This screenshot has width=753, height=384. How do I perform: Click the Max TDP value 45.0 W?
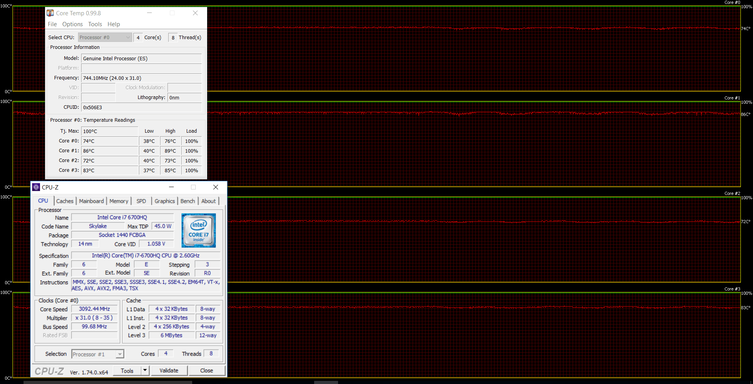(x=163, y=226)
